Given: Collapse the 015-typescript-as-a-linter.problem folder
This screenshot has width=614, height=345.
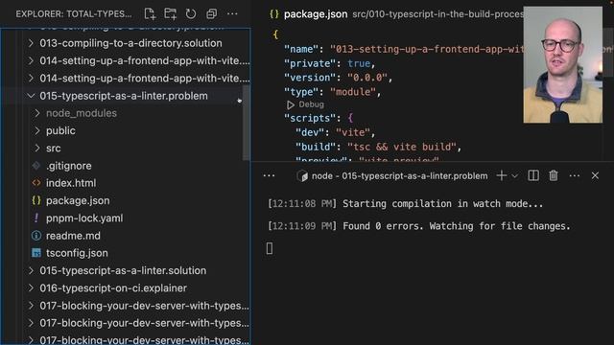Looking at the screenshot, I should 126,96.
